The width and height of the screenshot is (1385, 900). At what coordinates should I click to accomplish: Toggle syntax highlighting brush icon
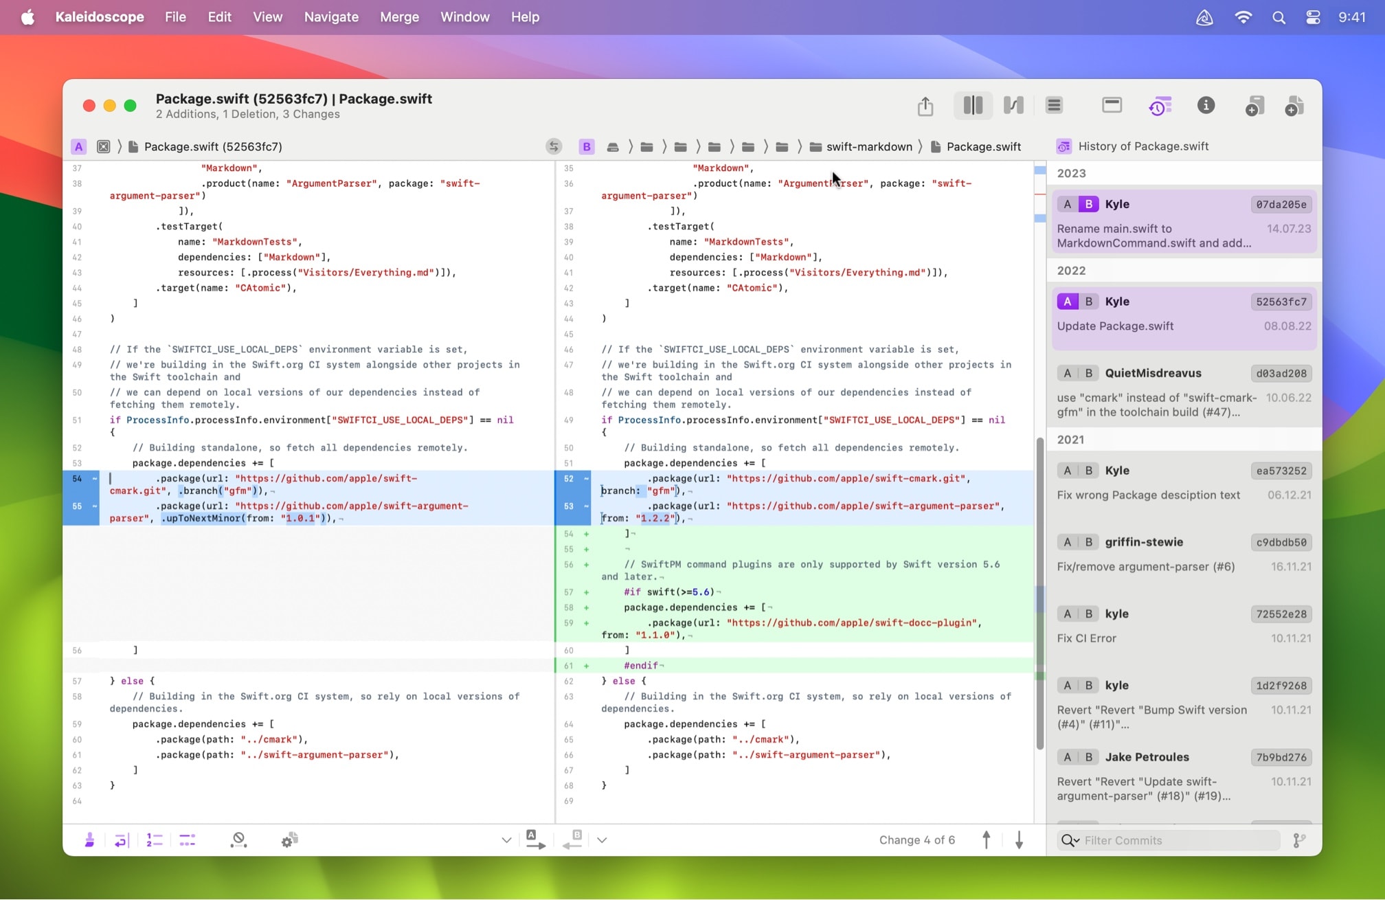[89, 840]
